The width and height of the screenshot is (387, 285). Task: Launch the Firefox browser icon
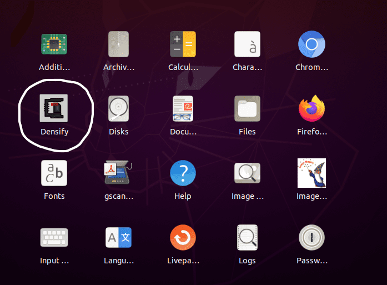[x=311, y=108]
